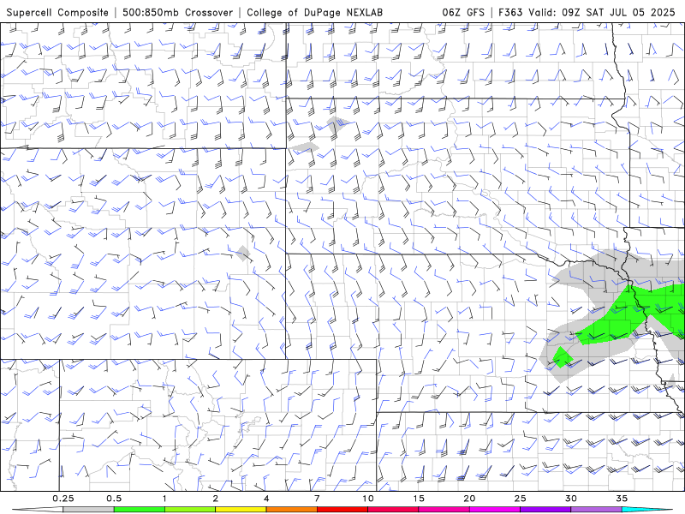Click the '7' legend value
The image size is (685, 514).
click(x=317, y=499)
